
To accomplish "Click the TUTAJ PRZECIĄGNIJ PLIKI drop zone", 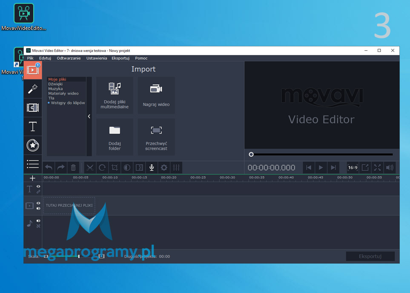I will (x=69, y=206).
